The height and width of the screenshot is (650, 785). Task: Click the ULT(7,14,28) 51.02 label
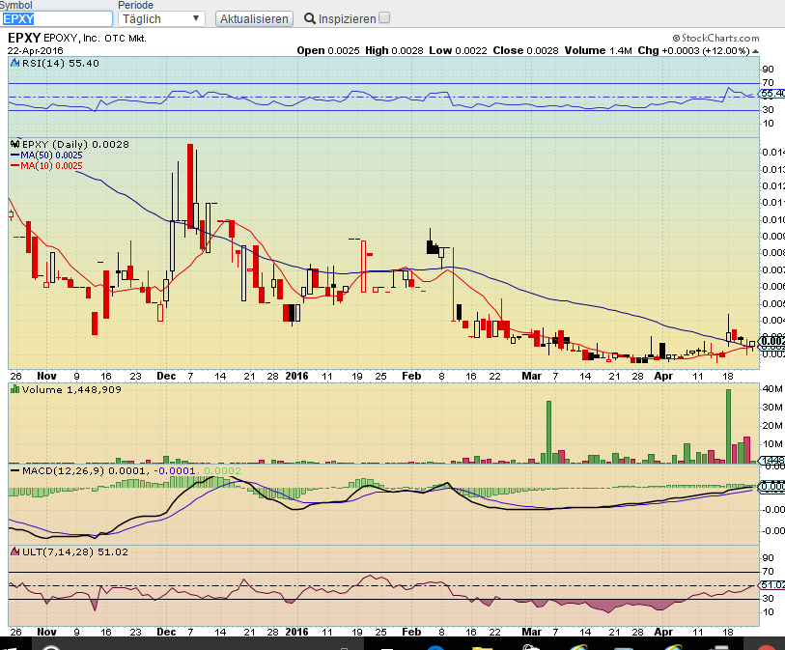[x=75, y=551]
